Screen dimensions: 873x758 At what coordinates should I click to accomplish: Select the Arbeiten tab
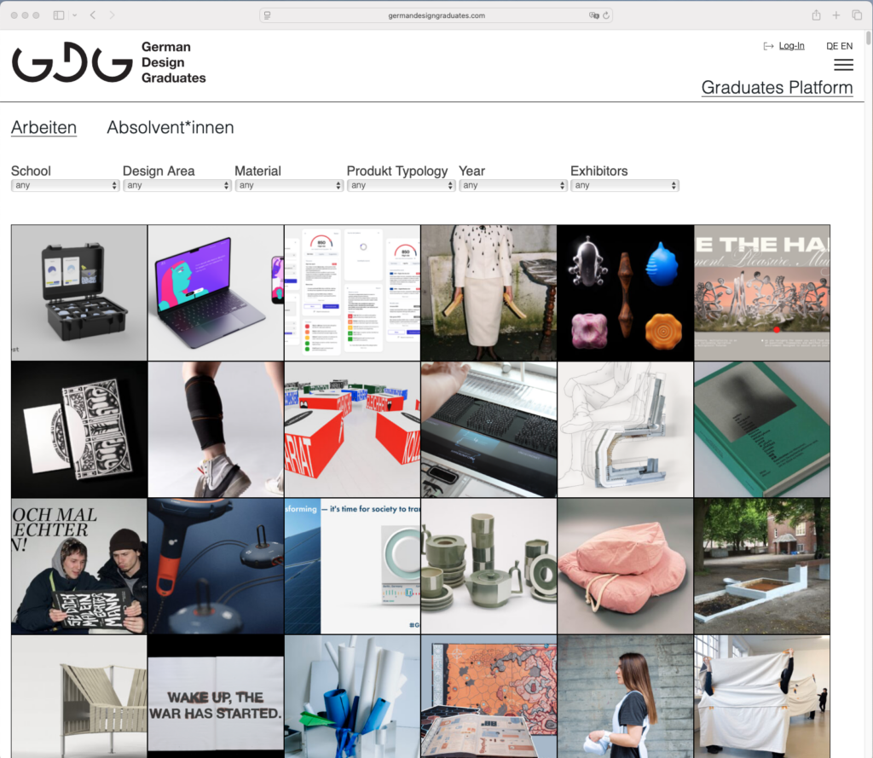coord(43,128)
